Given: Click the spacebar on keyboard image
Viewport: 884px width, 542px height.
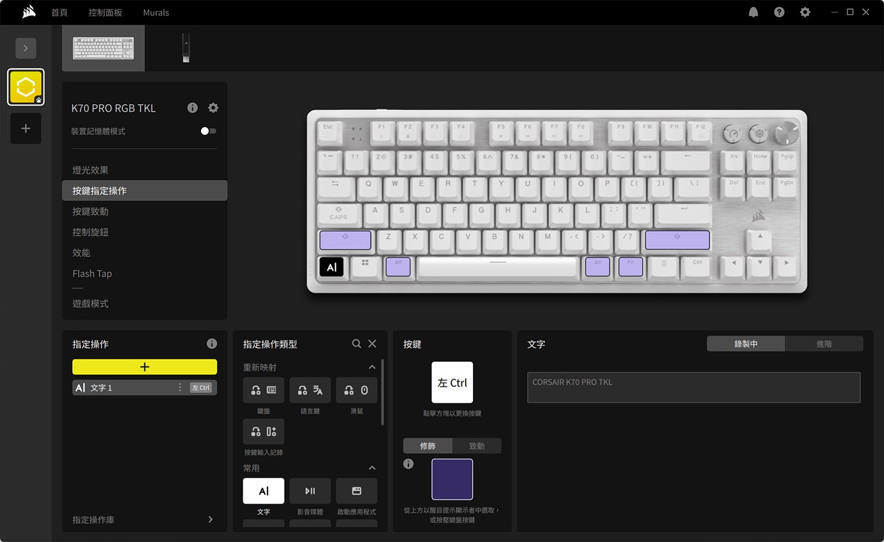Looking at the screenshot, I should pyautogui.click(x=498, y=267).
